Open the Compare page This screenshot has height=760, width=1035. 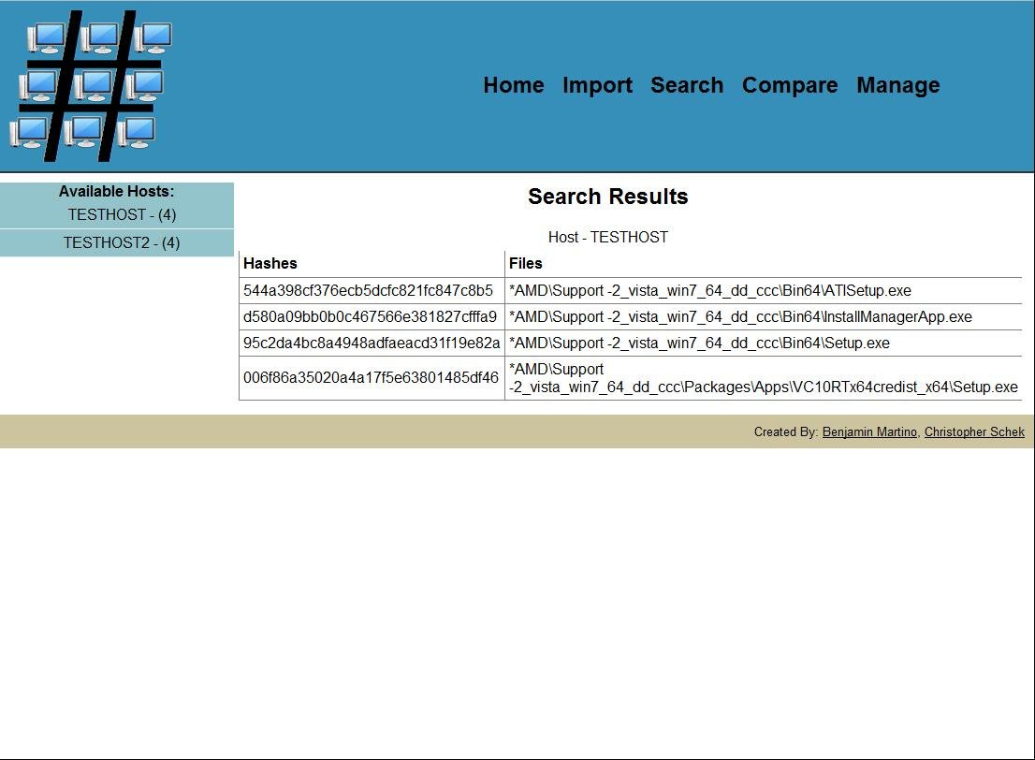click(x=790, y=85)
